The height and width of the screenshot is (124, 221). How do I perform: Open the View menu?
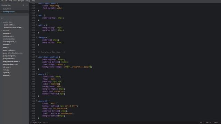click(x=15, y=1)
